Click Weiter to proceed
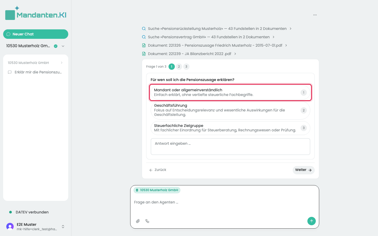The image size is (378, 236). coord(303,170)
